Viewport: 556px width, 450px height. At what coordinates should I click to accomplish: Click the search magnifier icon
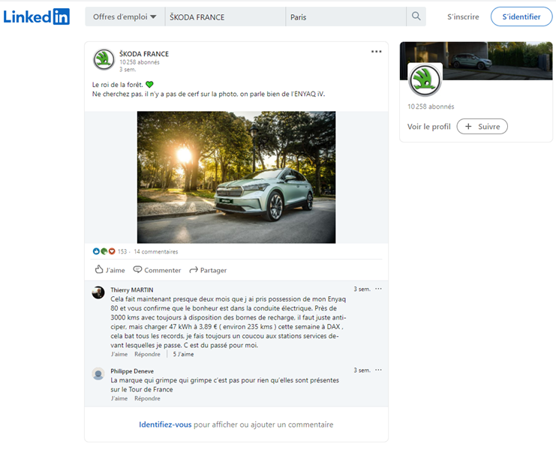[x=416, y=16]
